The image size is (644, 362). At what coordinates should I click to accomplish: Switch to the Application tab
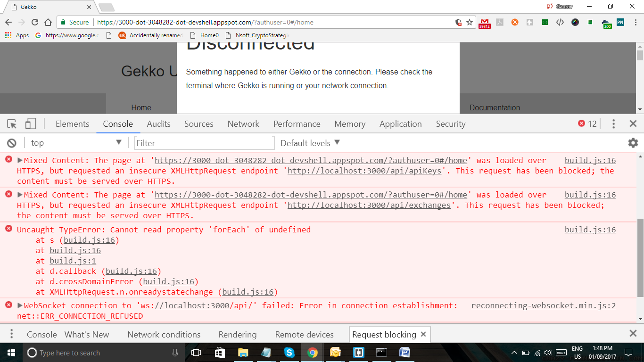[401, 124]
